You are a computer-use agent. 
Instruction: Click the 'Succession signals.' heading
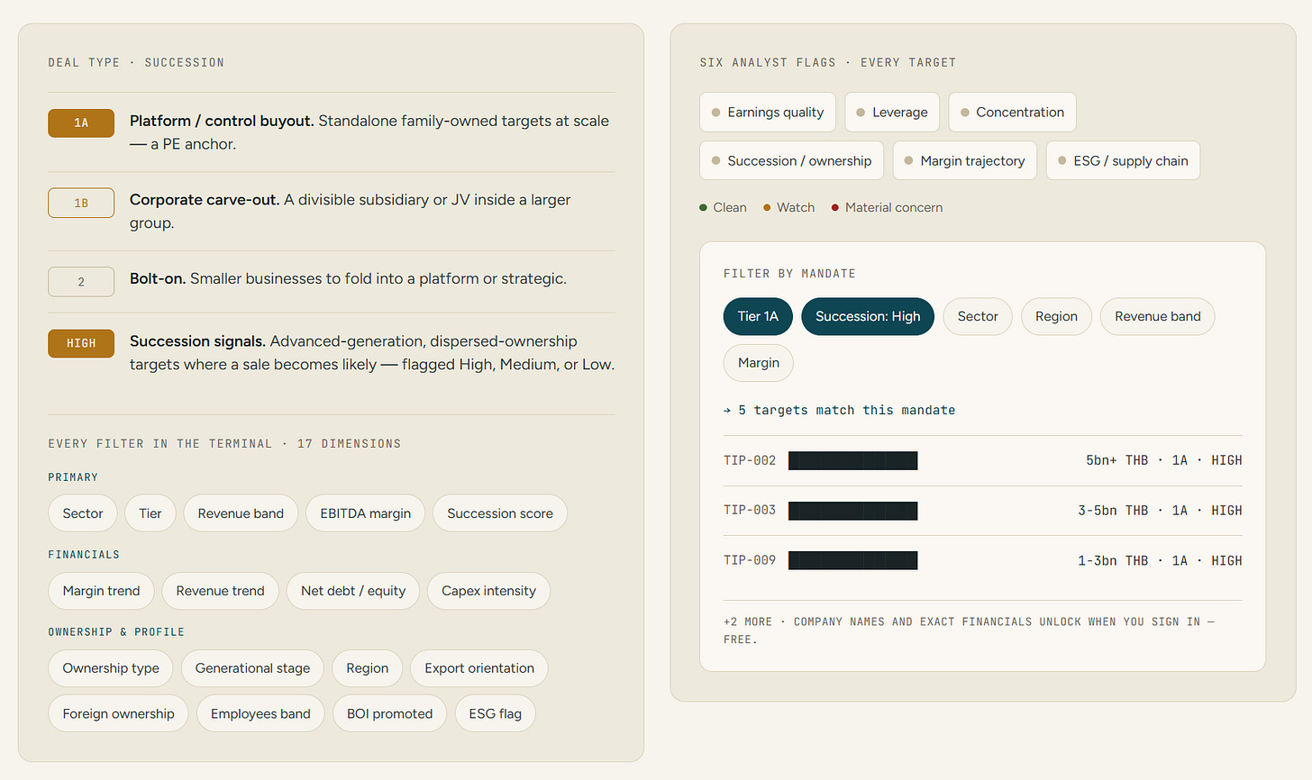pos(197,341)
